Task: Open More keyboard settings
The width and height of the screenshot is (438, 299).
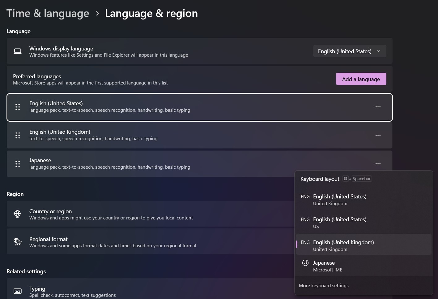Action: point(324,286)
